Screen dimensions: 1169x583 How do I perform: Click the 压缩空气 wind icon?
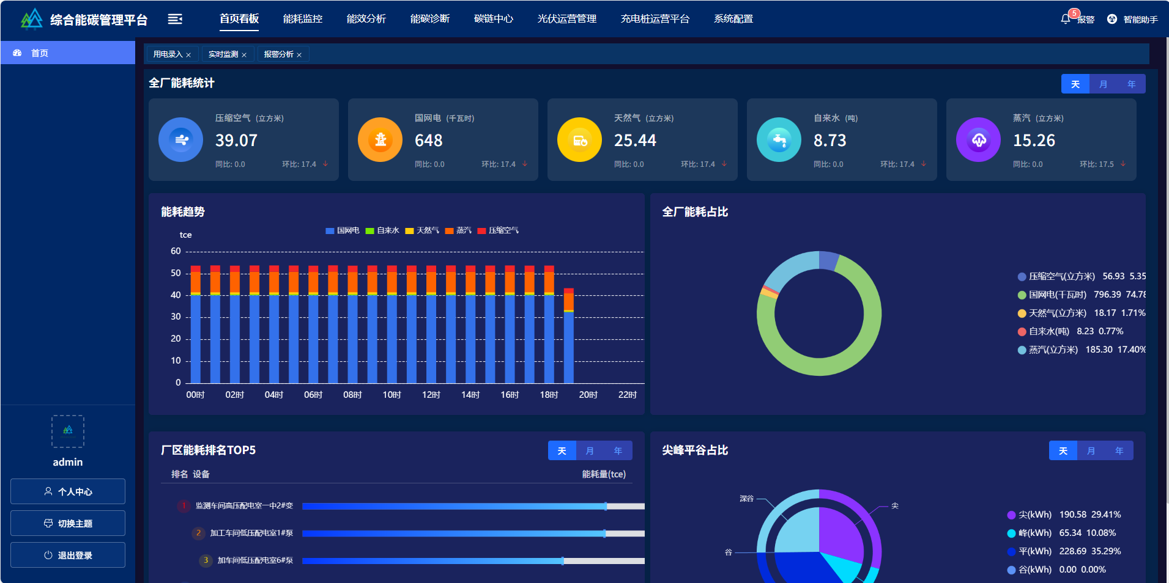pos(180,140)
